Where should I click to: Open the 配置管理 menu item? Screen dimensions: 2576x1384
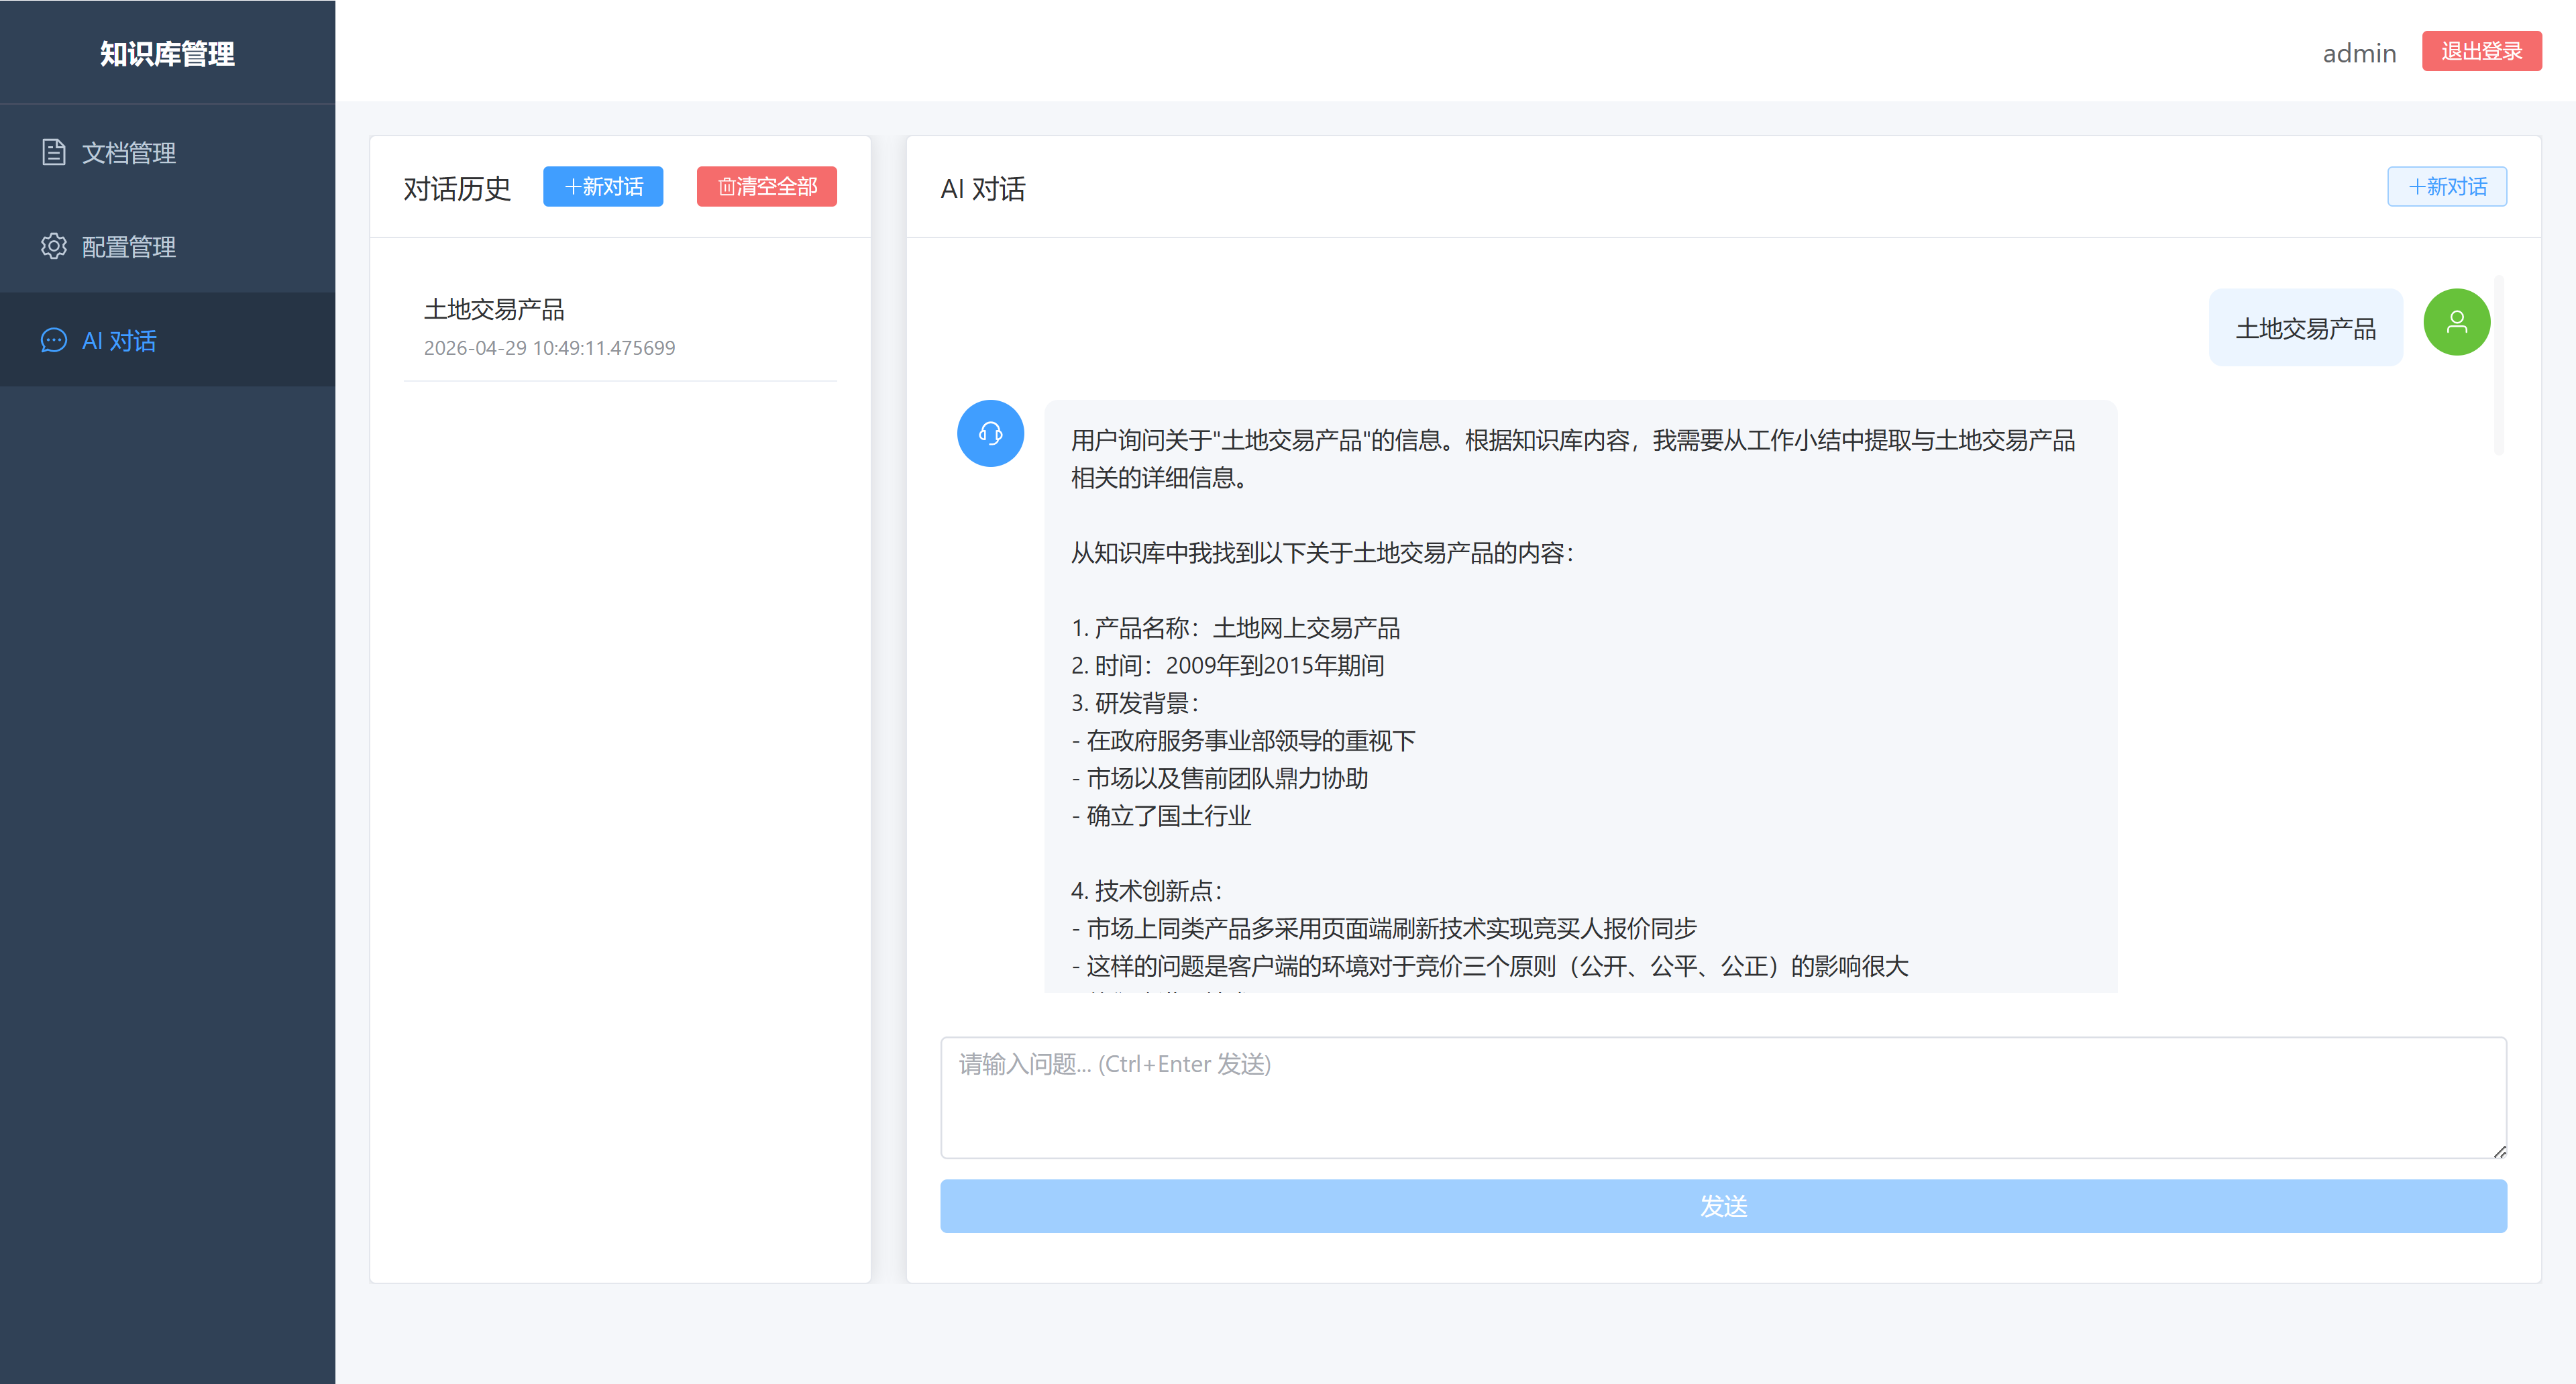click(168, 246)
